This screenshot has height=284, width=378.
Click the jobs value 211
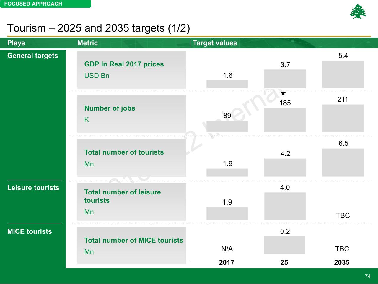[x=343, y=99]
